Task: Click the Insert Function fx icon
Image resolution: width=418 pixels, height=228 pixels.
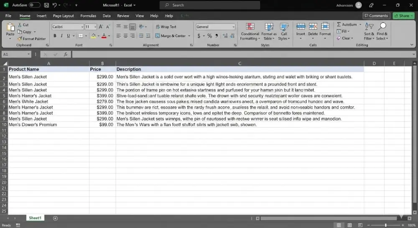Action: (66, 54)
